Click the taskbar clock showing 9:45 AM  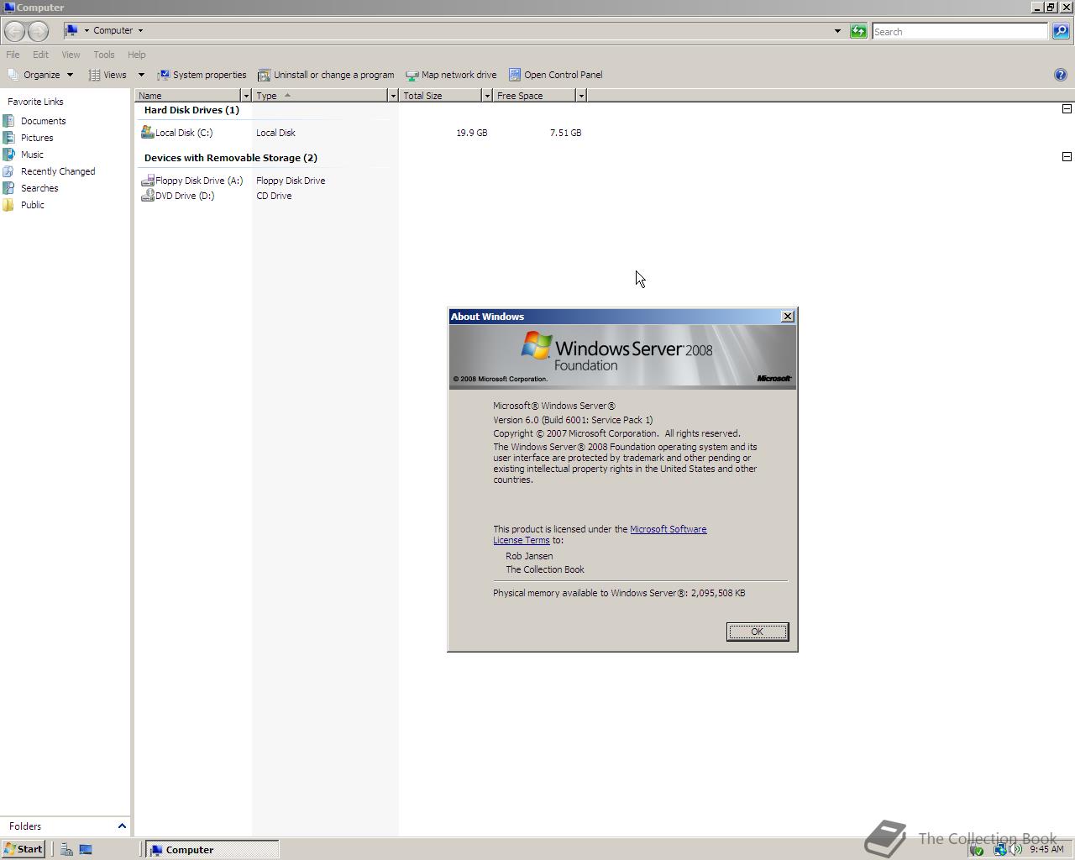pos(1046,850)
